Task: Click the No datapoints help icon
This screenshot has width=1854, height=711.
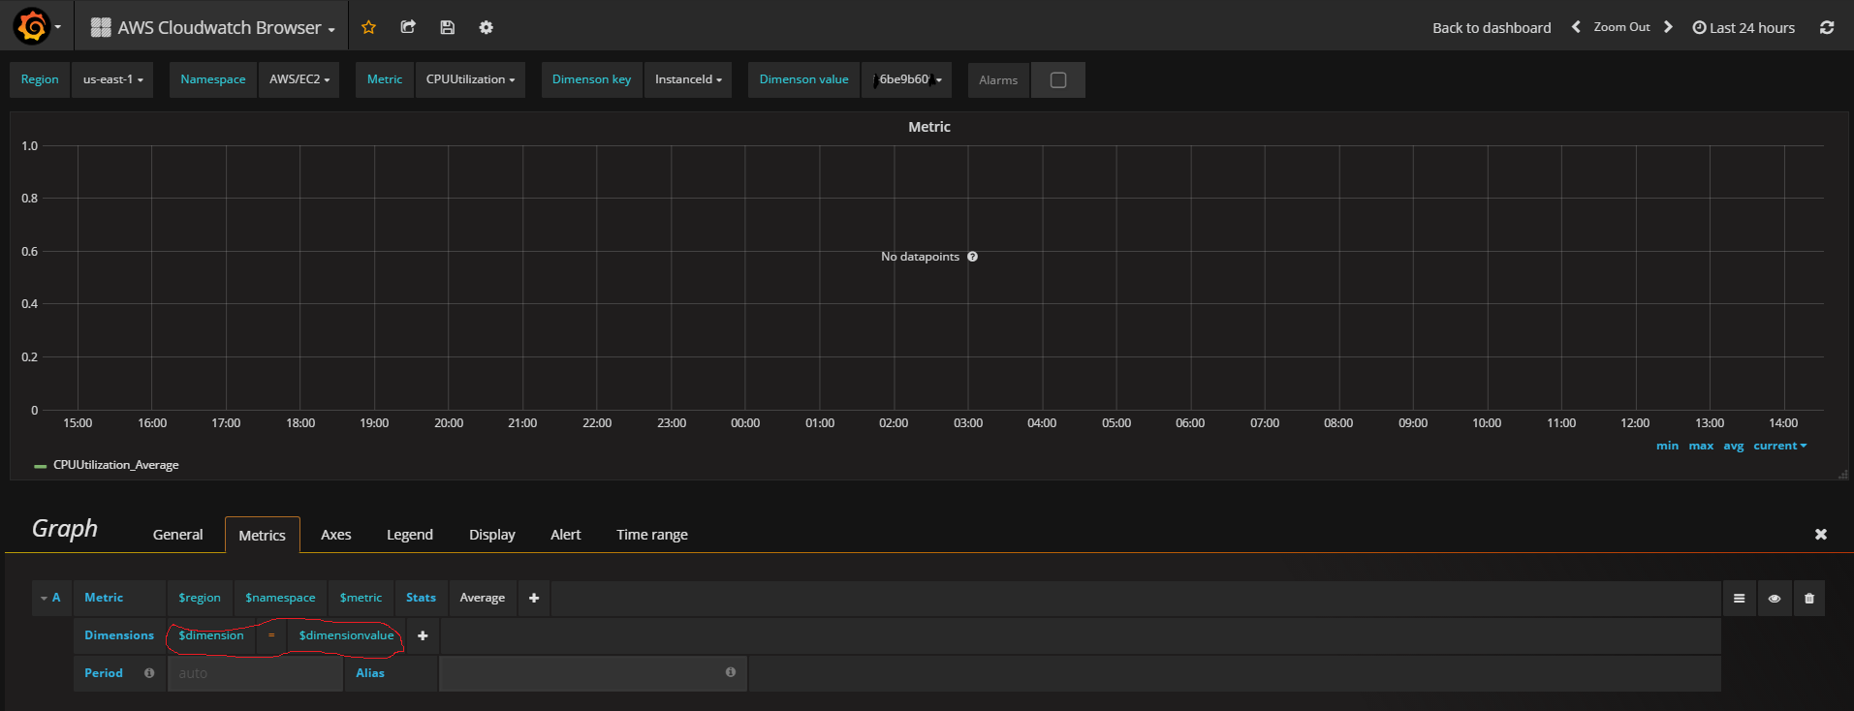Action: (972, 257)
